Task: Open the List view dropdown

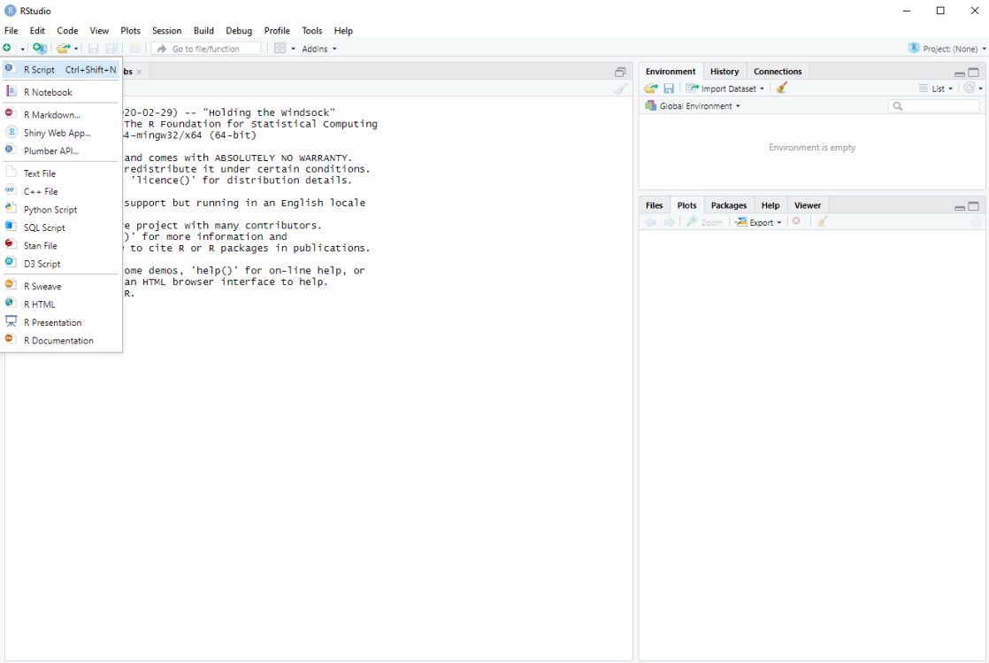Action: click(936, 89)
